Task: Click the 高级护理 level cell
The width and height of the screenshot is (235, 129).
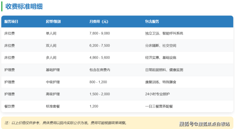Action: click(53, 94)
